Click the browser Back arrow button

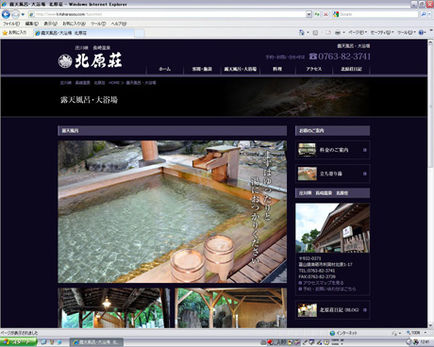6,14
